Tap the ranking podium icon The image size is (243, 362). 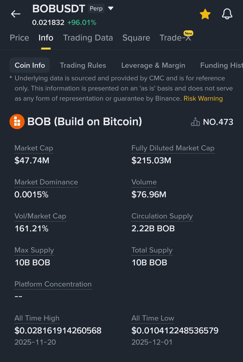(x=195, y=122)
